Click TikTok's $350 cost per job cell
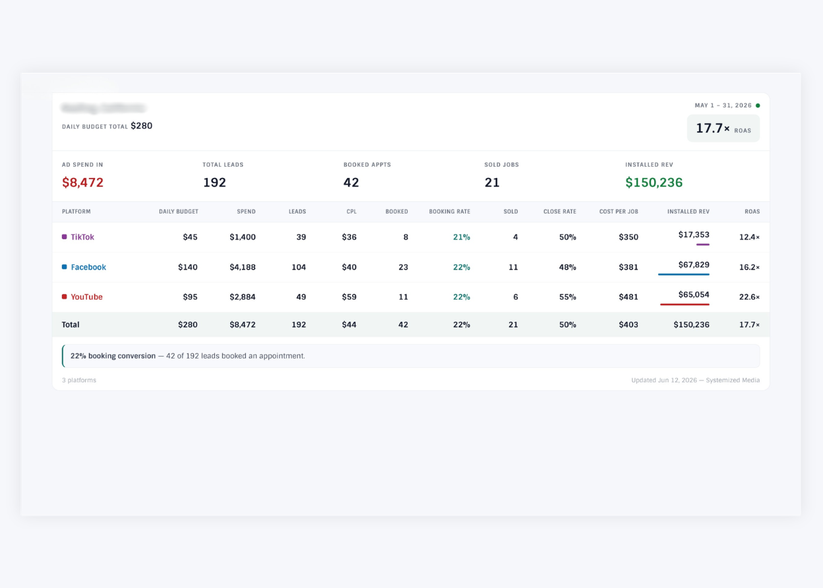Screen dimensions: 823x588 tap(628, 237)
